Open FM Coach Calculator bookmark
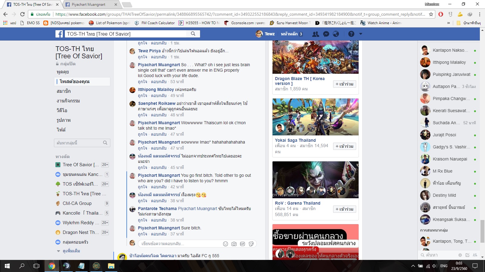Image resolution: width=485 pixels, height=272 pixels. (x=155, y=23)
